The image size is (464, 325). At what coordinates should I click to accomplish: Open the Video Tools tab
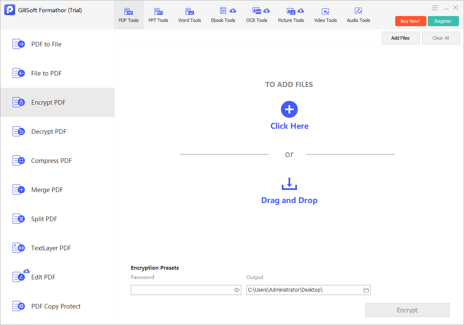325,15
